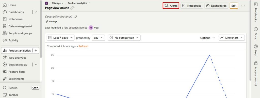Change Line chart type dropdown

232,38
